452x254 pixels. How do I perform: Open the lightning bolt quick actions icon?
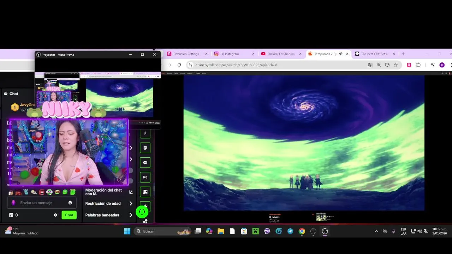[145, 133]
